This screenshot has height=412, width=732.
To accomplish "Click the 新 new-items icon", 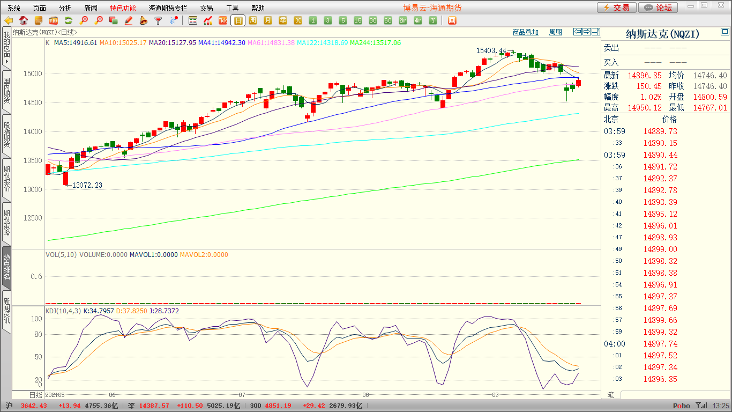I will (x=173, y=20).
